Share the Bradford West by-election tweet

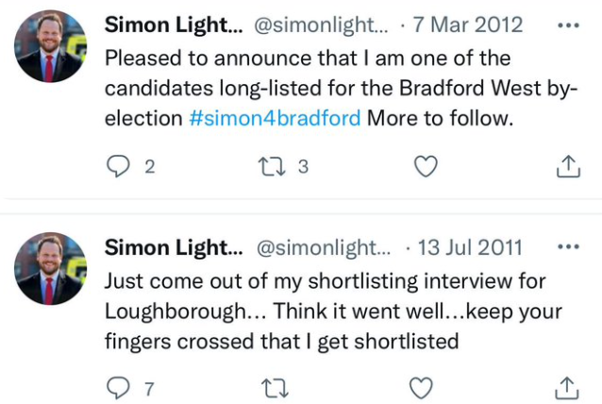tap(567, 167)
